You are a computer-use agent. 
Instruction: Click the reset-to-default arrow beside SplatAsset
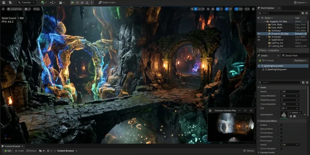(x=305, y=115)
